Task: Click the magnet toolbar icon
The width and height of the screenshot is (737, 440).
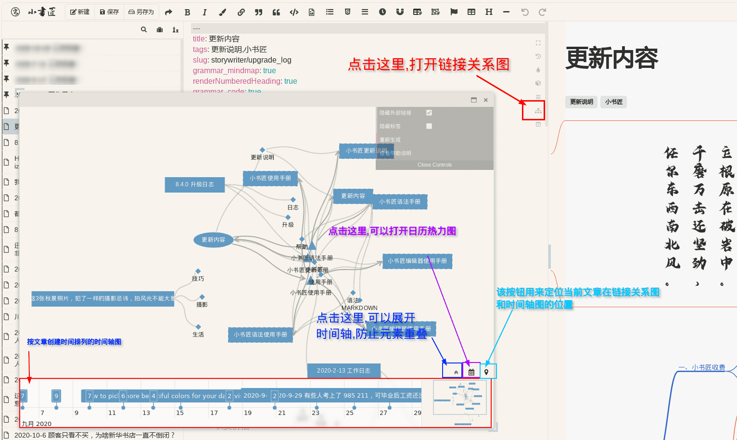Action: point(400,12)
